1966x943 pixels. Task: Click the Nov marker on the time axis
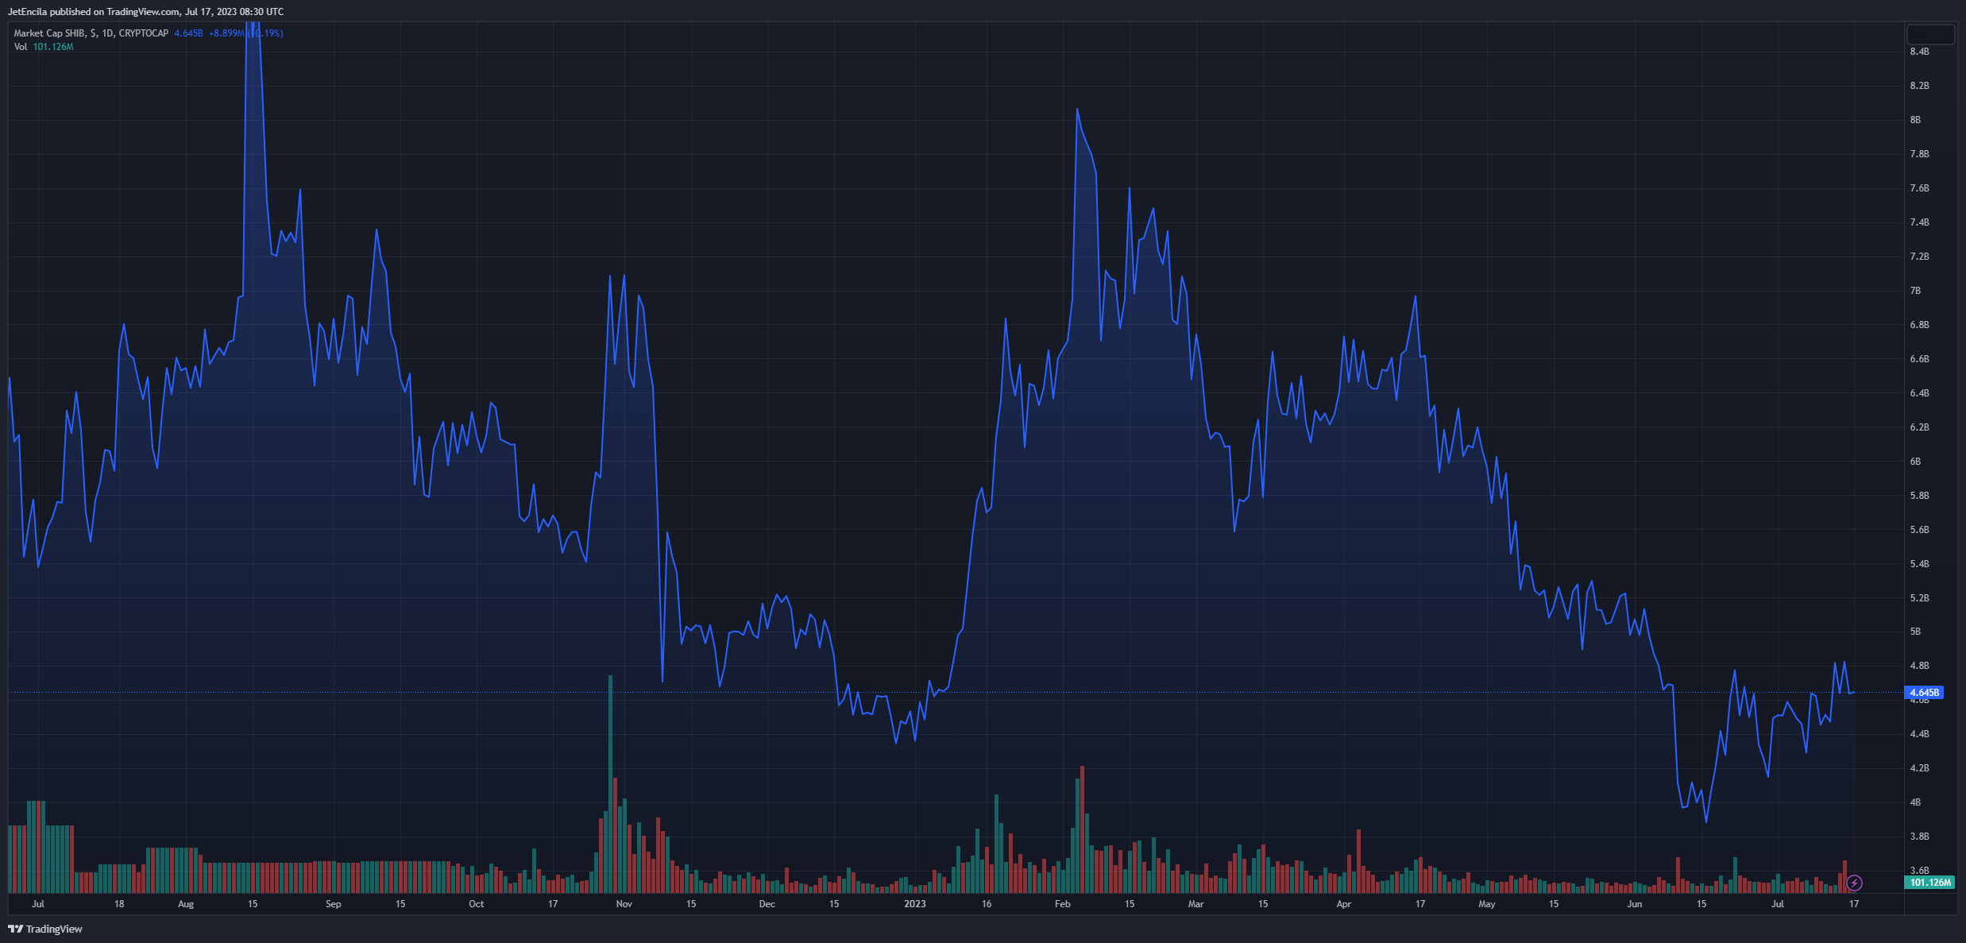(x=624, y=904)
